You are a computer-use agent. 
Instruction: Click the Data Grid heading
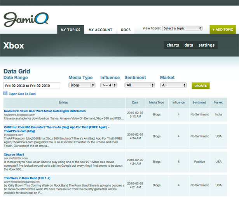coord(17,71)
